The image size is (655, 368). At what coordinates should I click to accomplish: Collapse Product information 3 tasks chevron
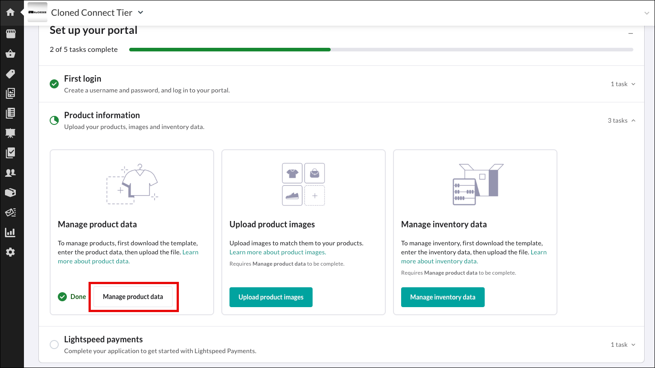[x=633, y=120]
